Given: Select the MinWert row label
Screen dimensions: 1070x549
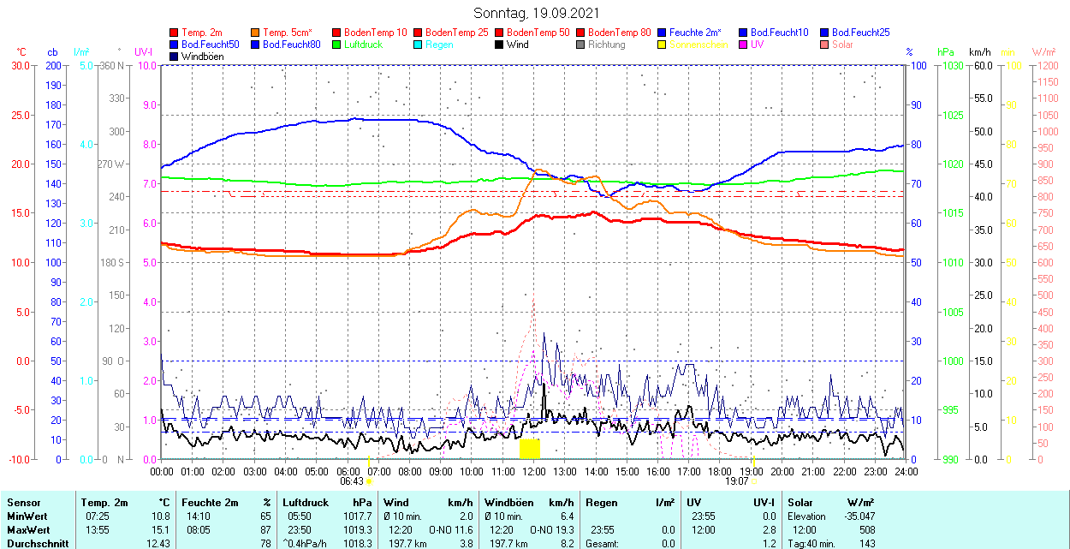Looking at the screenshot, I should (x=27, y=516).
